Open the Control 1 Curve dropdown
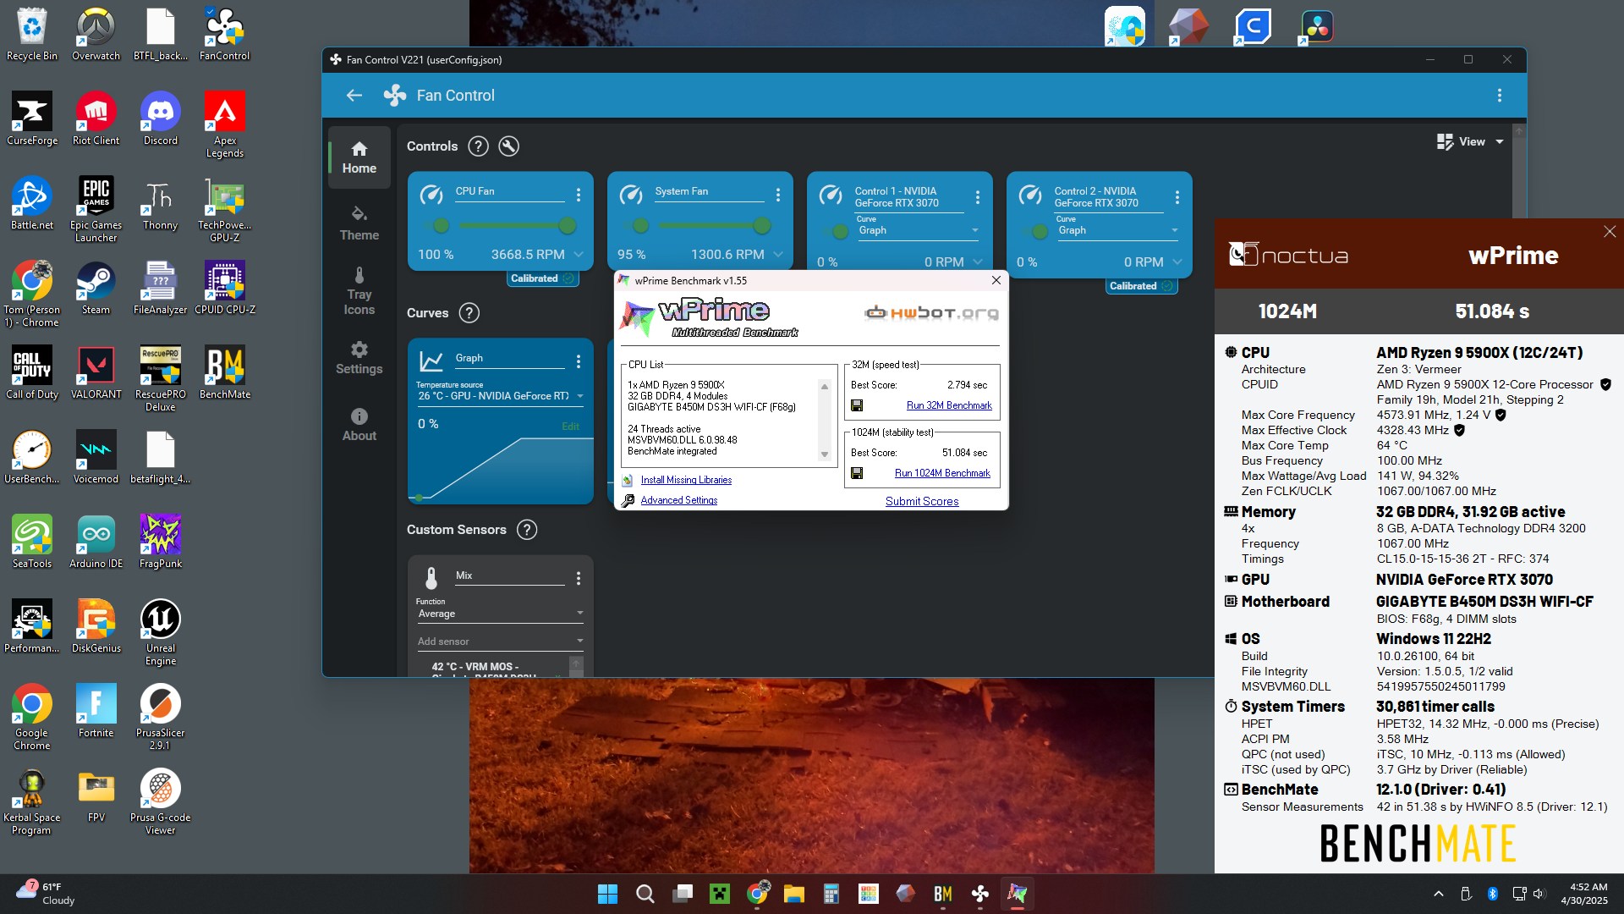Viewport: 1624px width, 914px height. [x=919, y=230]
